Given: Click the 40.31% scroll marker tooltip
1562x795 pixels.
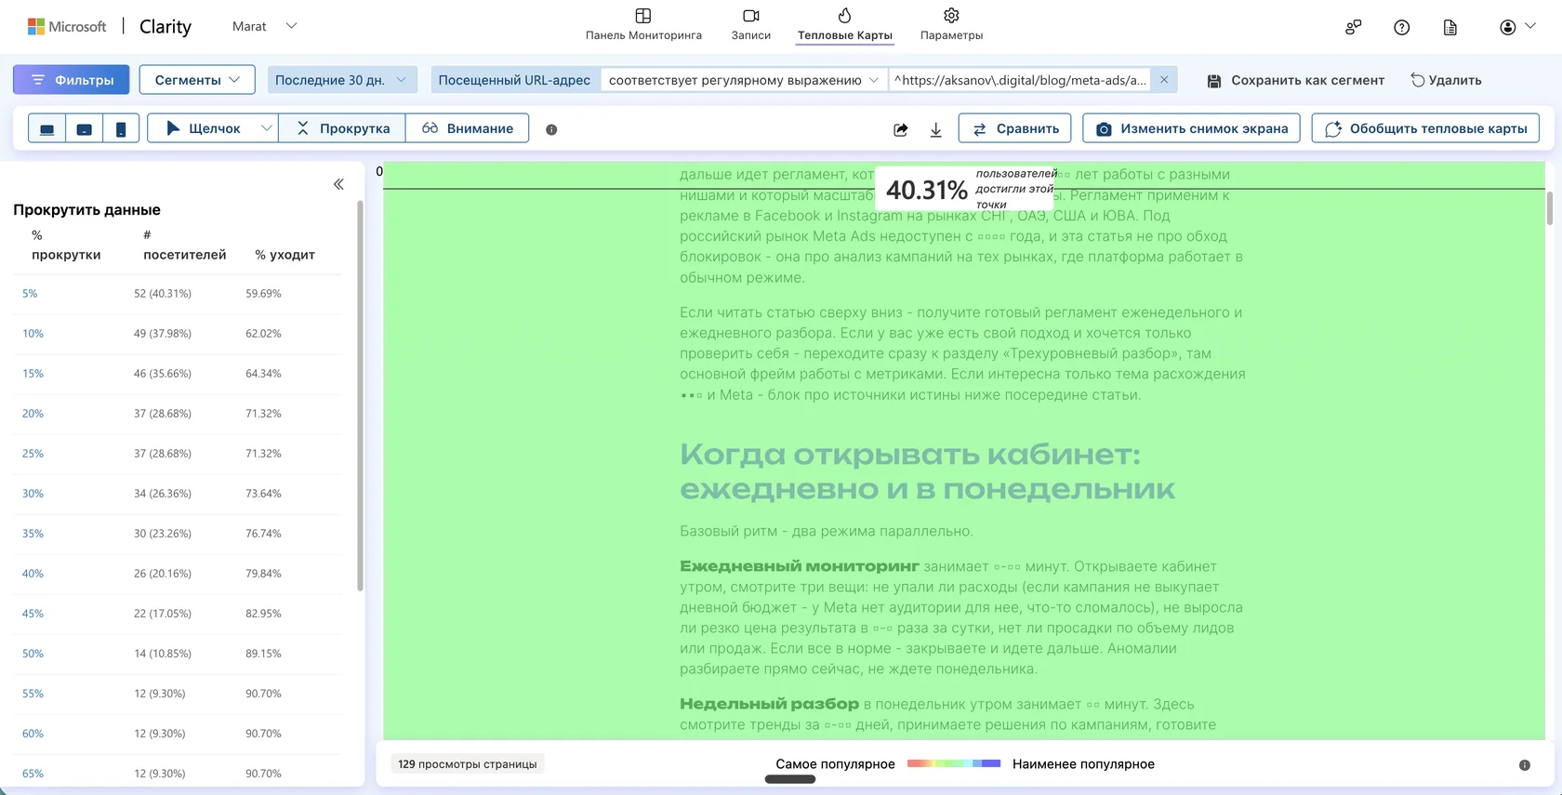Looking at the screenshot, I should click(x=965, y=189).
